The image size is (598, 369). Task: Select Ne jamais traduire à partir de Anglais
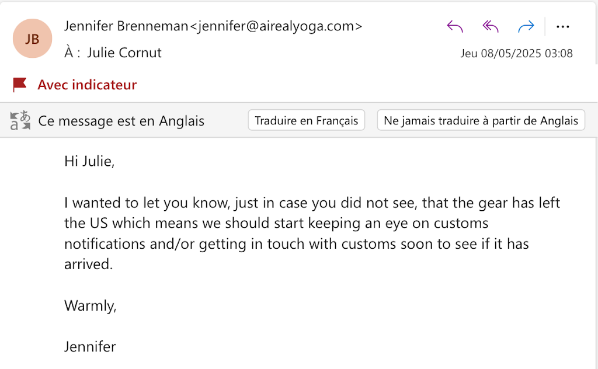(481, 121)
